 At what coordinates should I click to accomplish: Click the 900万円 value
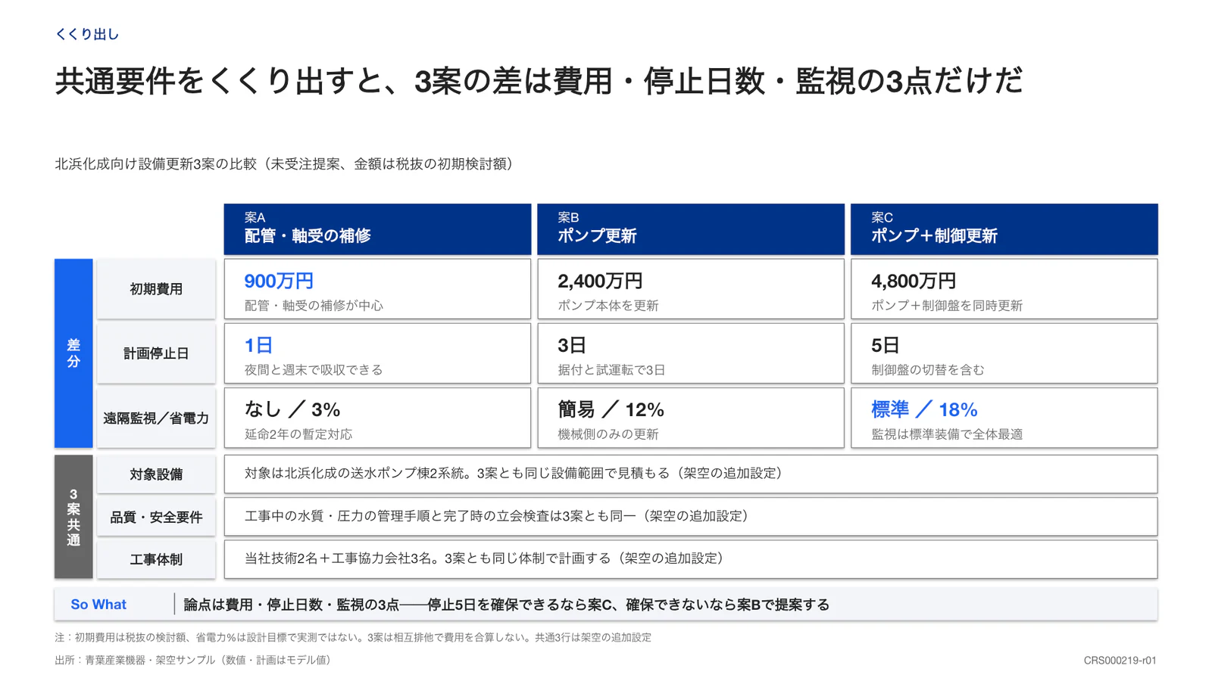click(279, 281)
